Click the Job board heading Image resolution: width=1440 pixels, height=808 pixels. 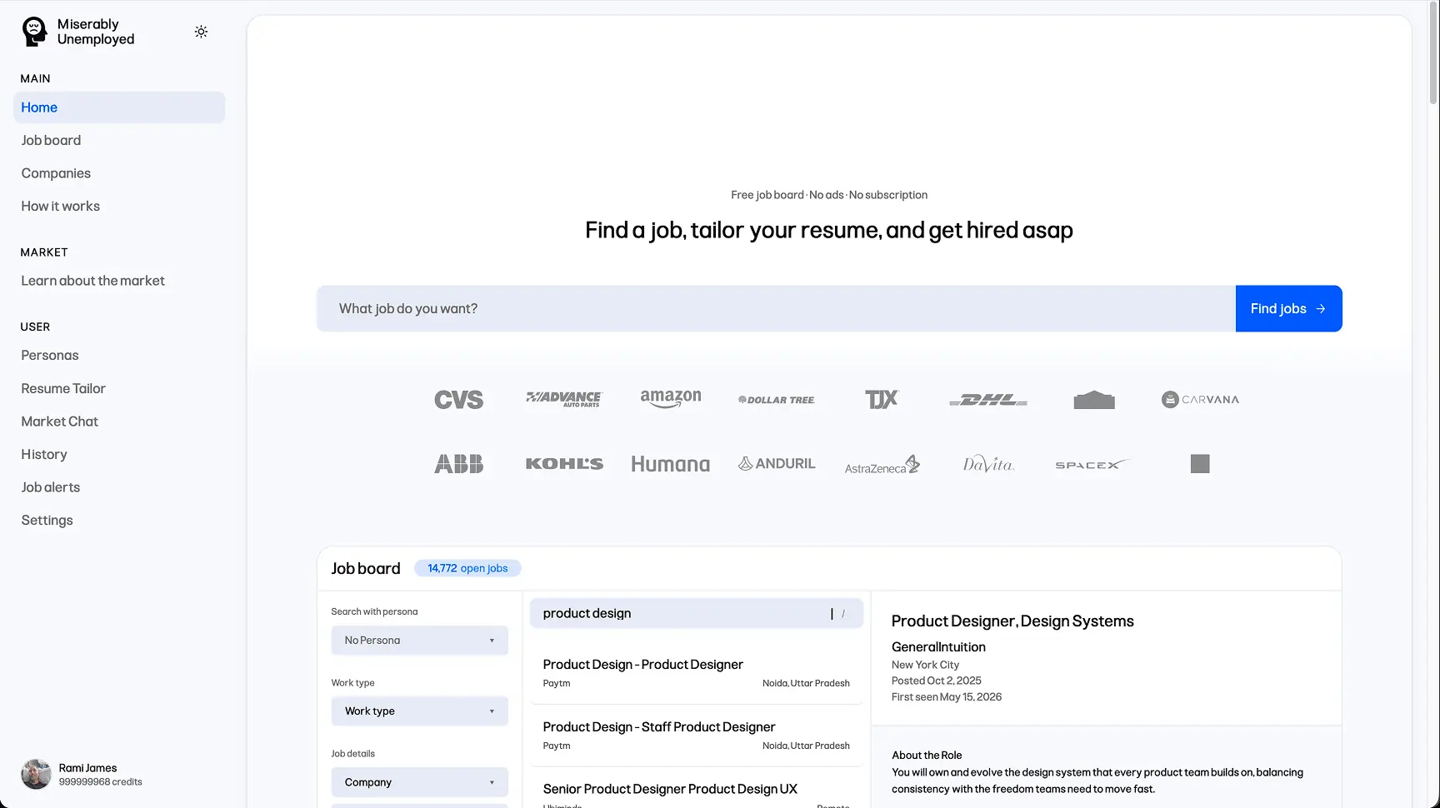click(366, 568)
